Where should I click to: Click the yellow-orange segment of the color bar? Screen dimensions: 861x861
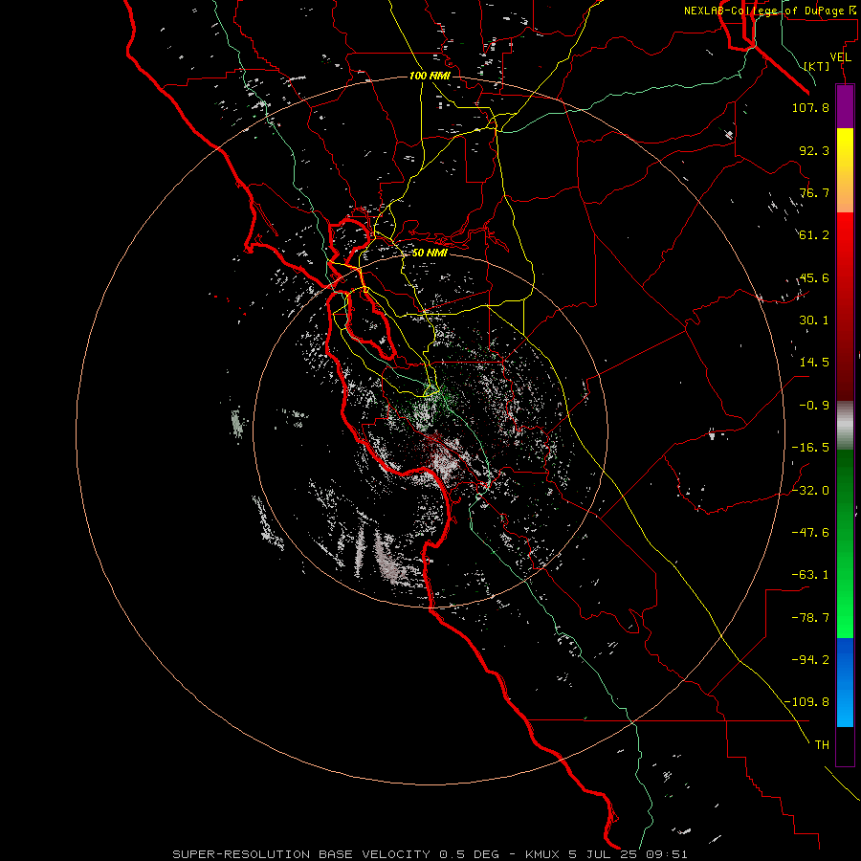(x=845, y=170)
